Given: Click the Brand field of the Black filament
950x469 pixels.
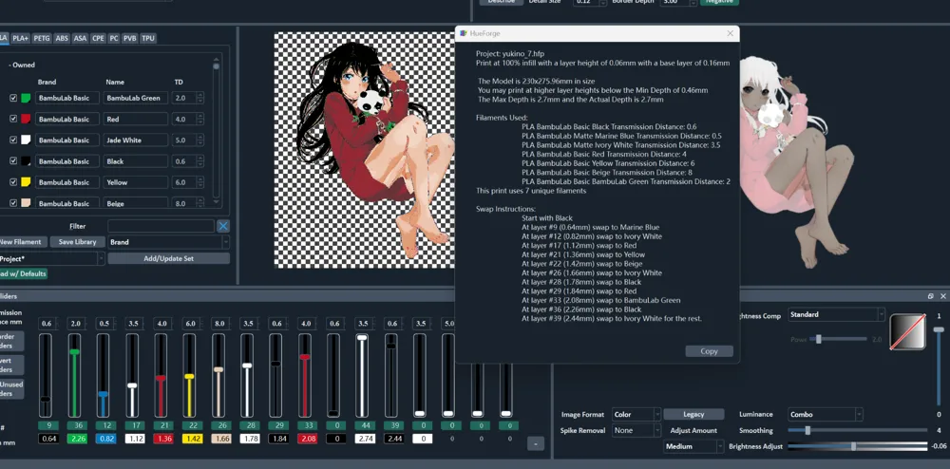Looking at the screenshot, I should pos(67,161).
